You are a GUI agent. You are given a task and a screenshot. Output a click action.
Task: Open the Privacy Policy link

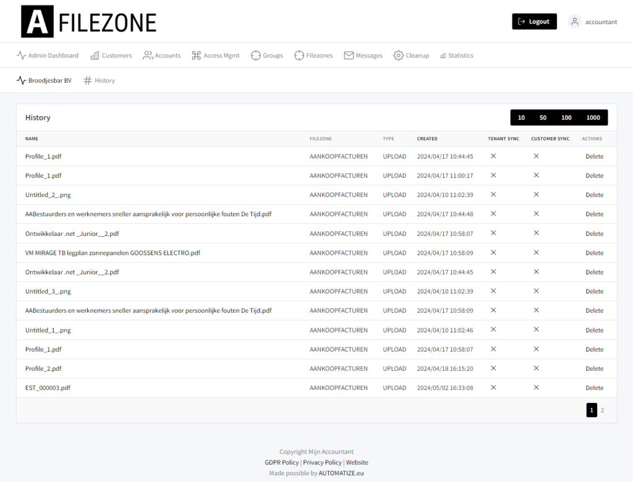pyautogui.click(x=322, y=462)
